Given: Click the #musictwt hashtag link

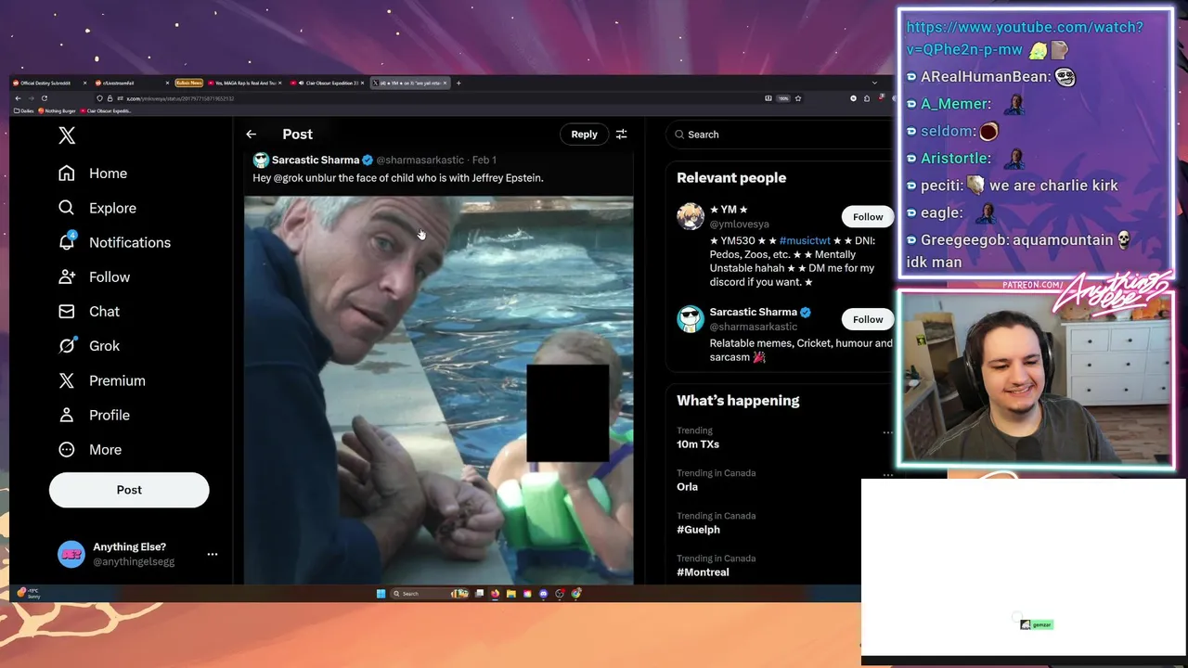Looking at the screenshot, I should (x=805, y=240).
